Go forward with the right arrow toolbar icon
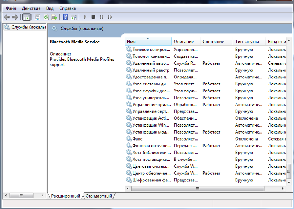The width and height of the screenshot is (294, 209). click(15, 17)
